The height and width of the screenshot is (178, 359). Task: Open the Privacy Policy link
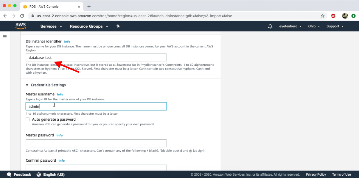(x=316, y=174)
